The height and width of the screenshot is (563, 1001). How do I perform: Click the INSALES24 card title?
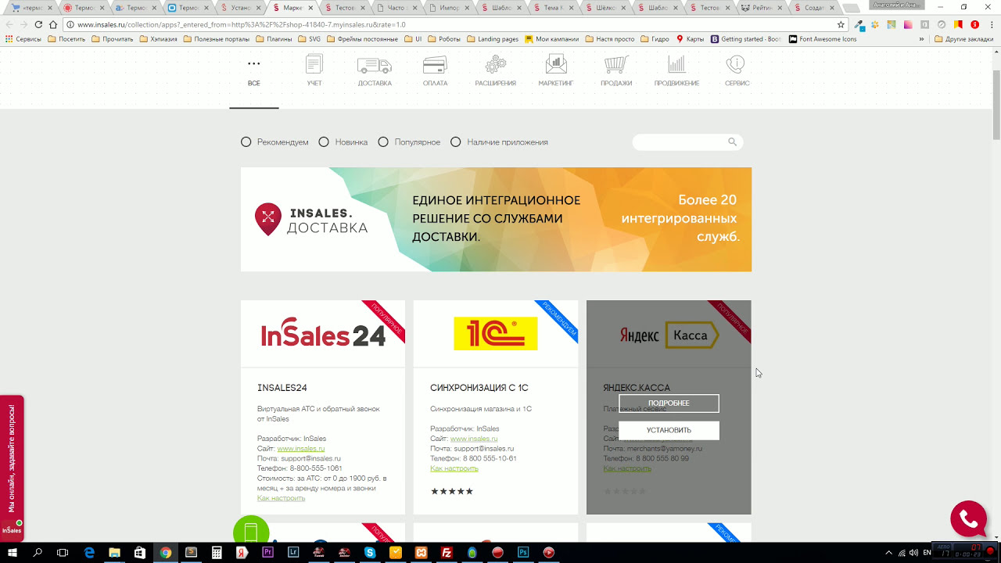(282, 388)
